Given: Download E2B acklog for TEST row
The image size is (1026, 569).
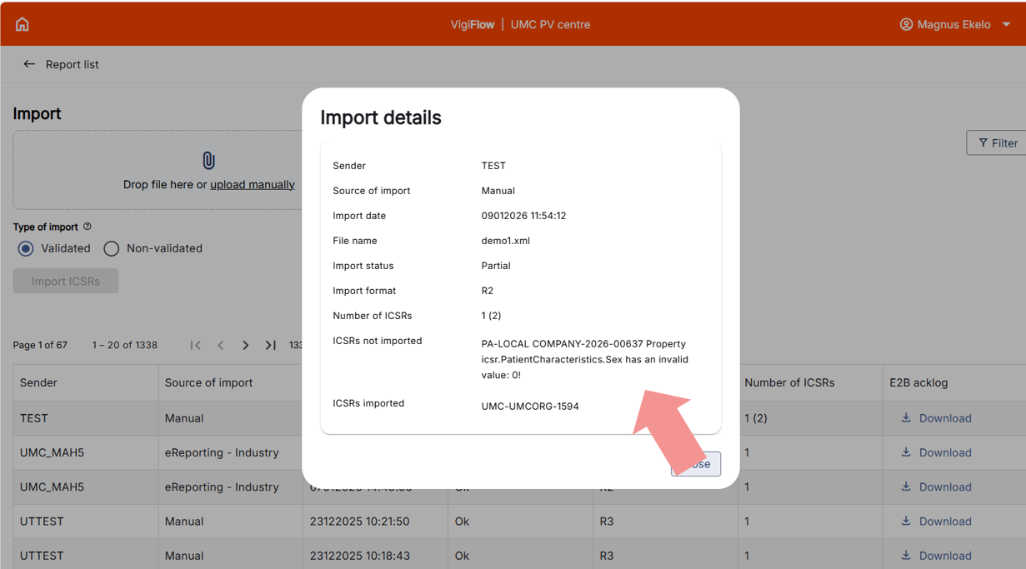Looking at the screenshot, I should coord(936,418).
